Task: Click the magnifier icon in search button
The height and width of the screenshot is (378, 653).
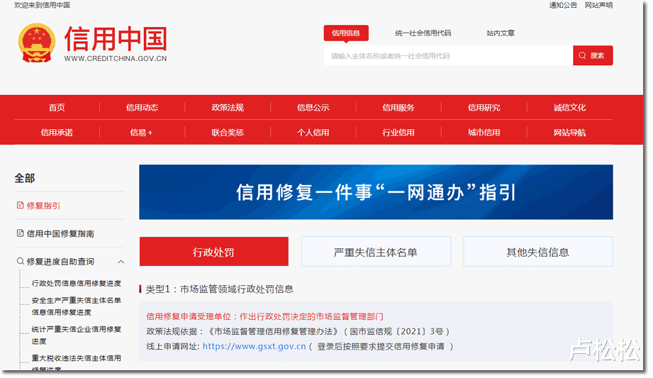Action: (x=582, y=56)
